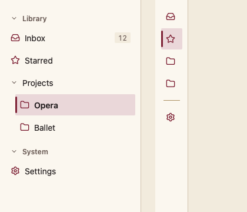Open the Ballet project name
The width and height of the screenshot is (247, 212).
[45, 128]
